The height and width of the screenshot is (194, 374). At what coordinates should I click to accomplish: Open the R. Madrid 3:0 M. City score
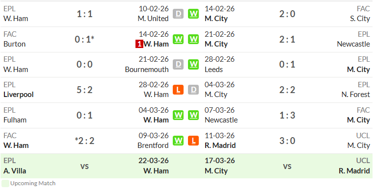tap(287, 141)
